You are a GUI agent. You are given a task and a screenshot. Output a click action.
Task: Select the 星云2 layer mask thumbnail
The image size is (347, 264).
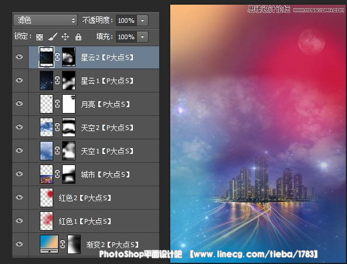click(69, 57)
